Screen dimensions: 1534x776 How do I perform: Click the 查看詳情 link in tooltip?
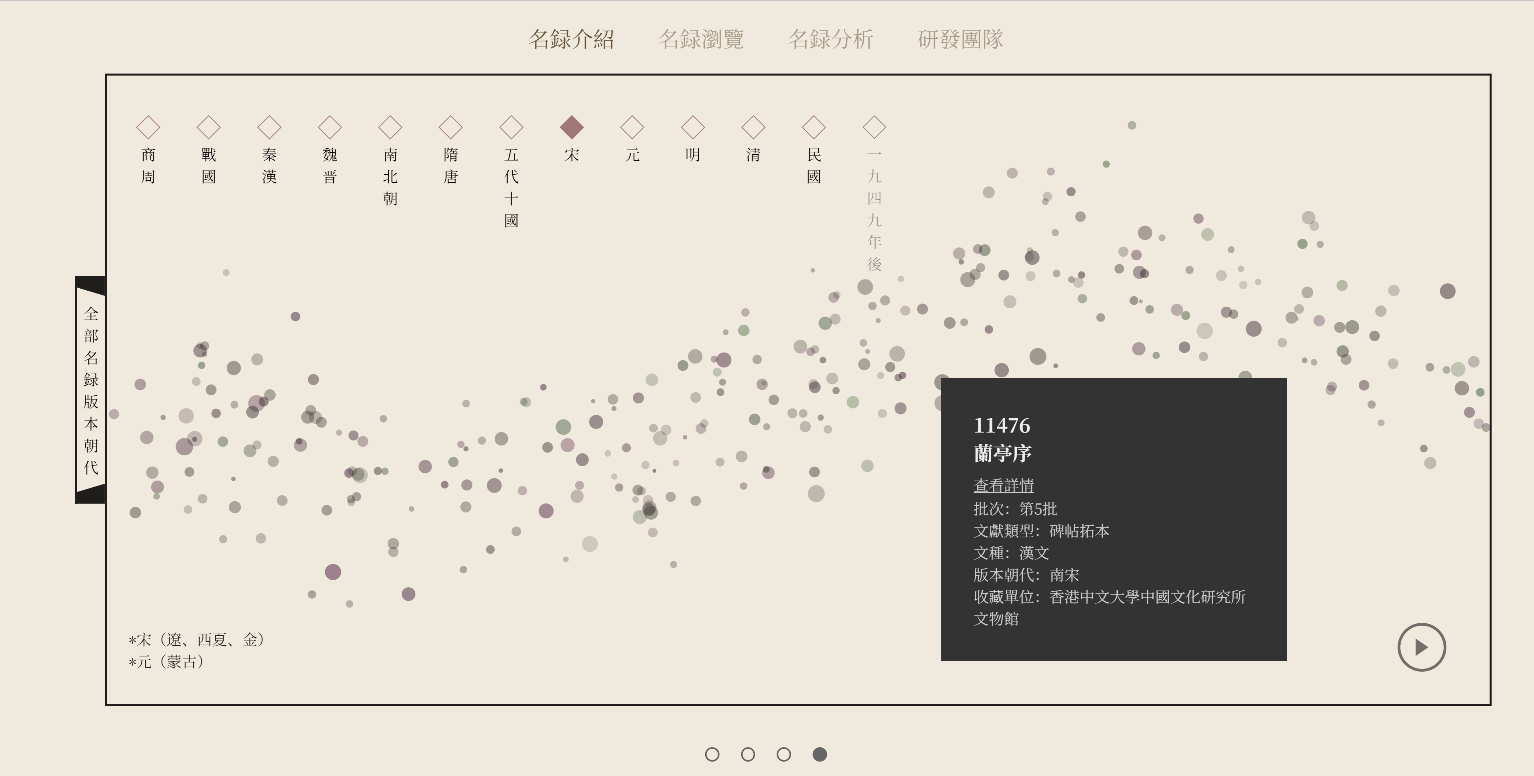click(1004, 485)
